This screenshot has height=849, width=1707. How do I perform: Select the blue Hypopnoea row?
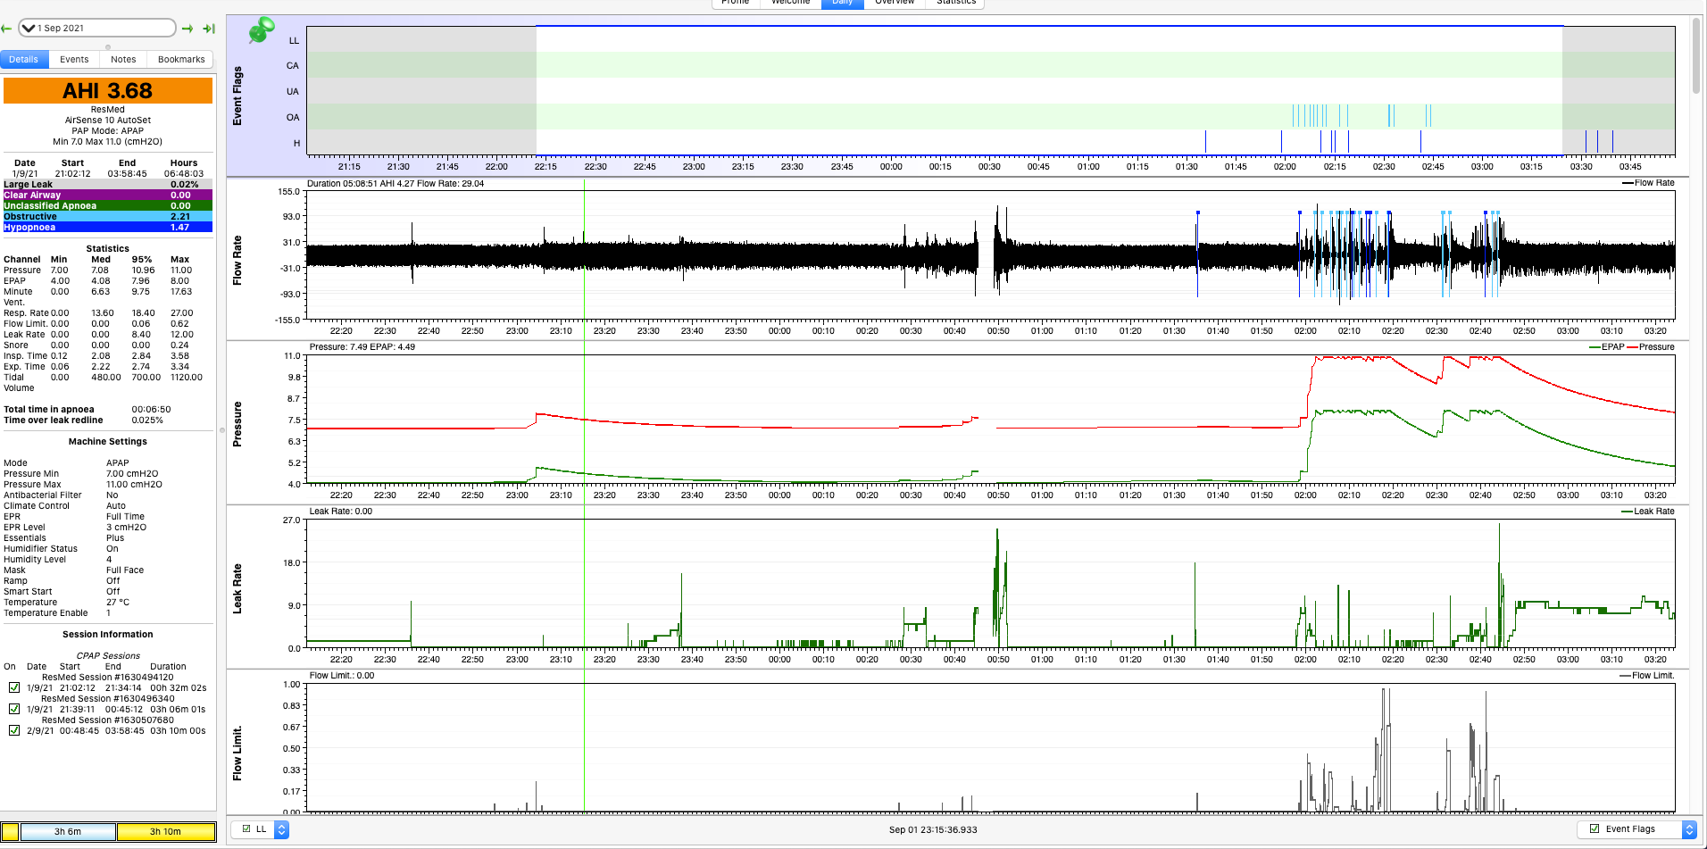(x=108, y=228)
